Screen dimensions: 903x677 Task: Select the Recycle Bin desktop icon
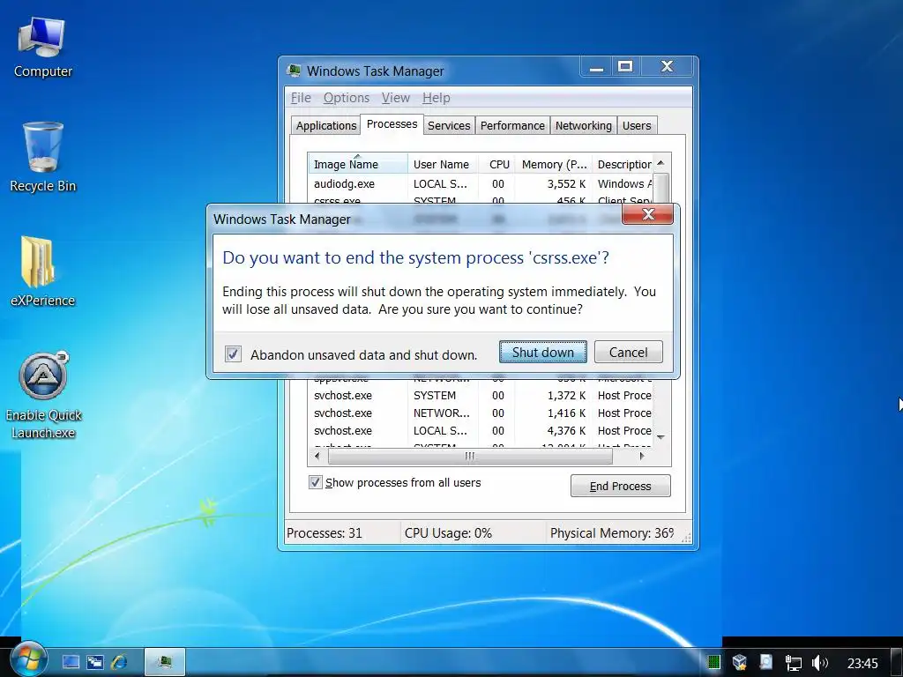(x=42, y=157)
